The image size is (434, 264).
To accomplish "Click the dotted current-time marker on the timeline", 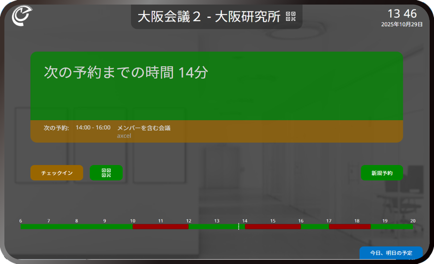I will [239, 226].
